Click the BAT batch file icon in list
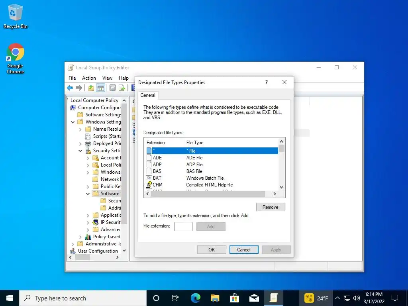Screen dimensions: 408x306 click(149, 178)
